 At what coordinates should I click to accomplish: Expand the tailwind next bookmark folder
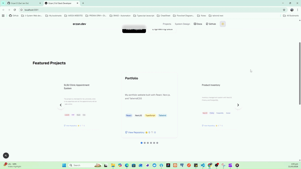point(216,16)
